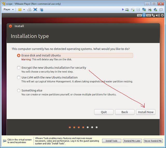This screenshot has height=148, width=166.
Task: Close the Install dialog with red button
Action: coord(10,26)
